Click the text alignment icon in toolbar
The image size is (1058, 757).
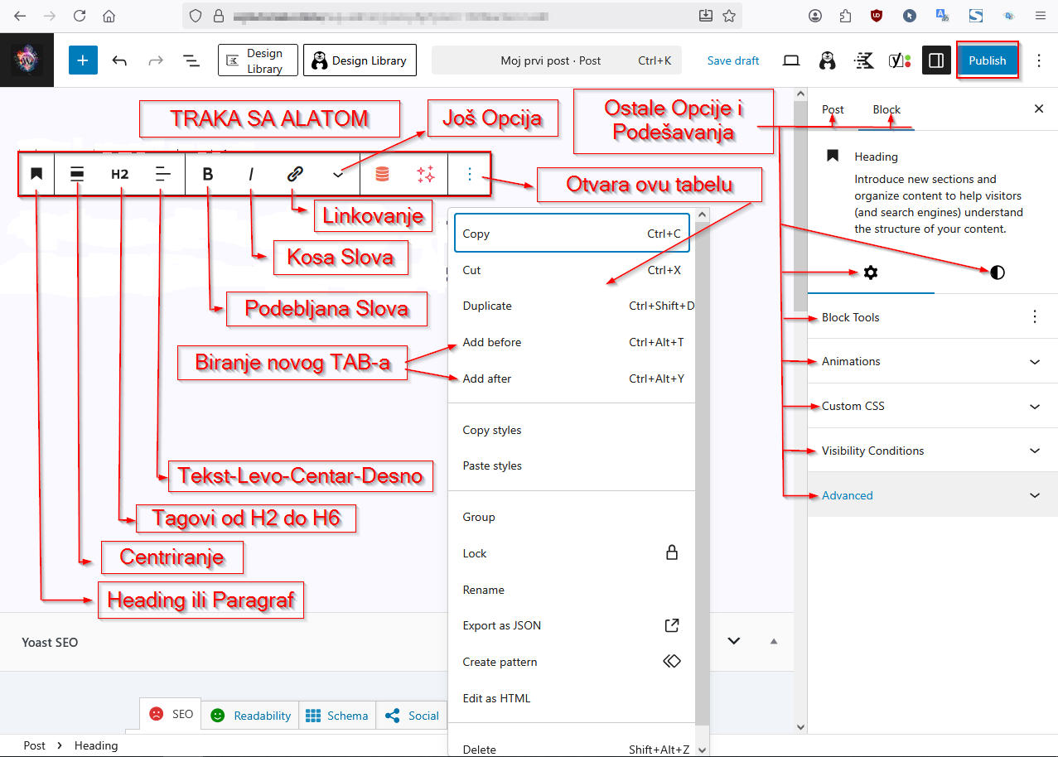coord(163,174)
